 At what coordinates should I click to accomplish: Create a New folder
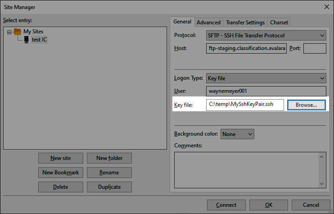click(x=109, y=158)
